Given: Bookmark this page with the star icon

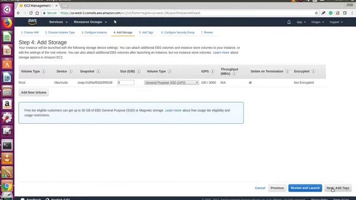Looking at the screenshot, I should [317, 13].
